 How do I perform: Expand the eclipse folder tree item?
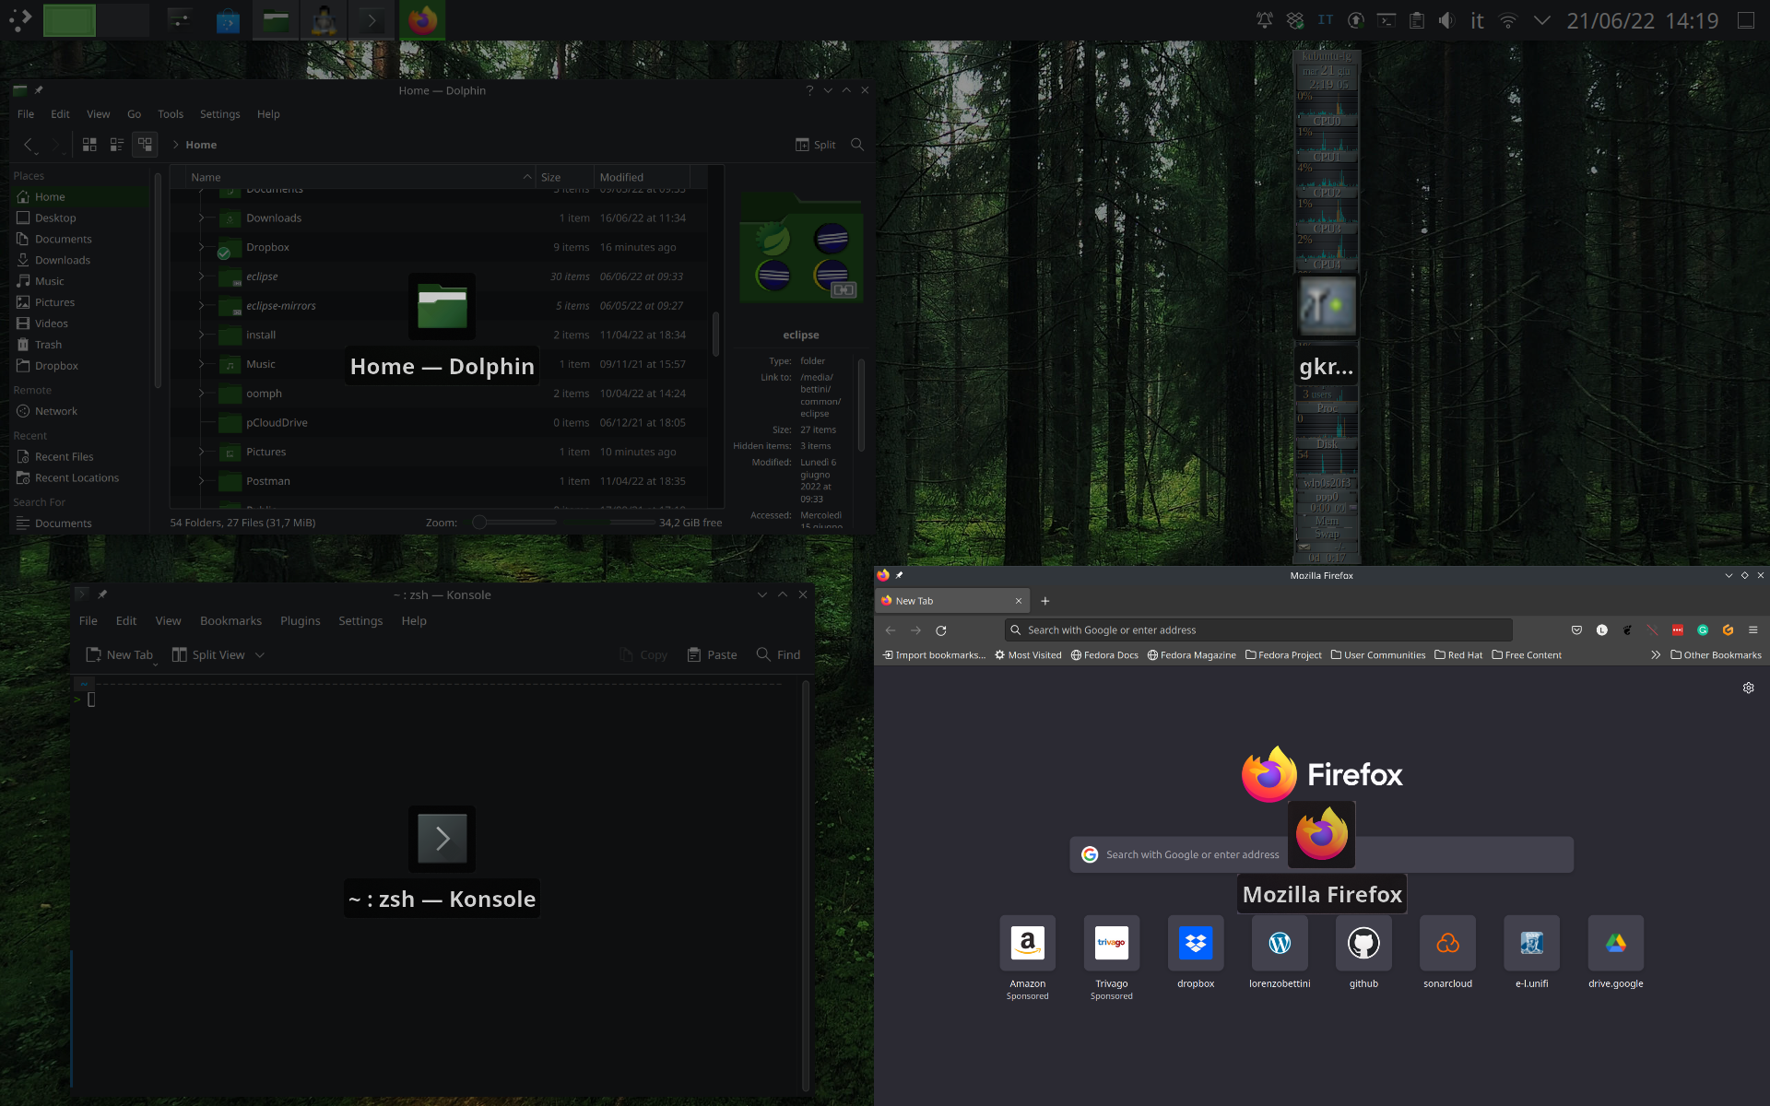[201, 276]
